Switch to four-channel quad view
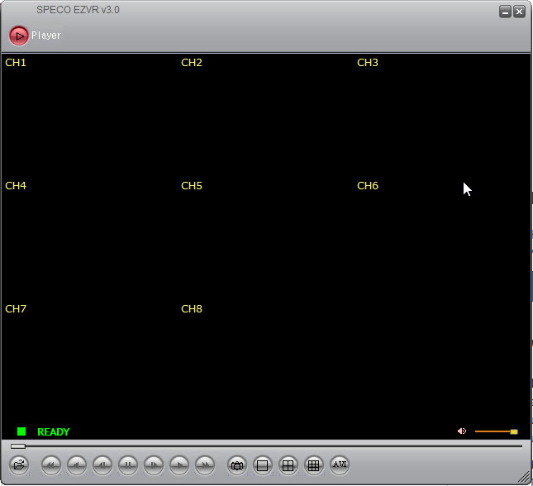This screenshot has width=533, height=486. click(288, 465)
